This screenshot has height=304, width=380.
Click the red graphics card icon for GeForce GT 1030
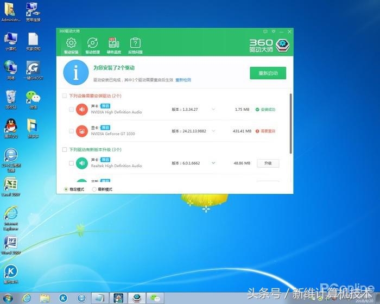[82, 131]
